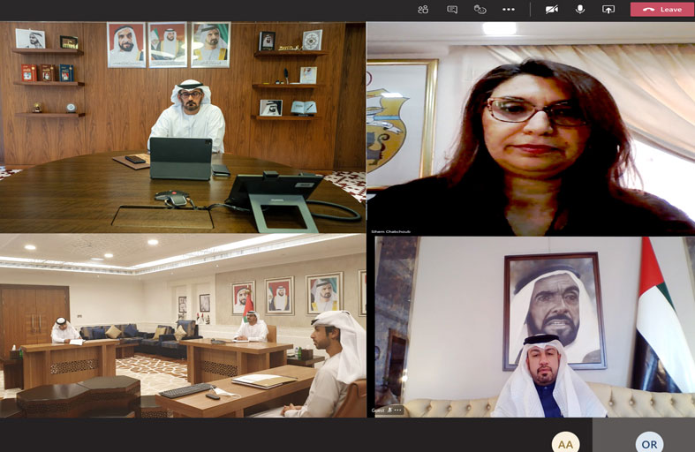695x452 pixels.
Task: Open the share content tray
Action: pyautogui.click(x=608, y=9)
